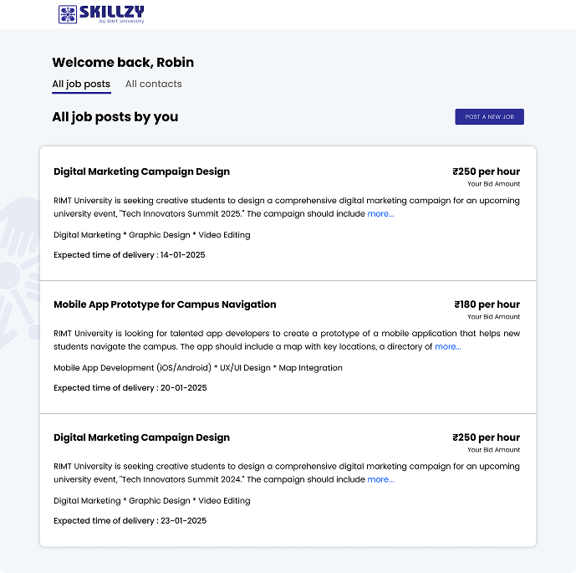Switch to the All contacts tab

154,84
